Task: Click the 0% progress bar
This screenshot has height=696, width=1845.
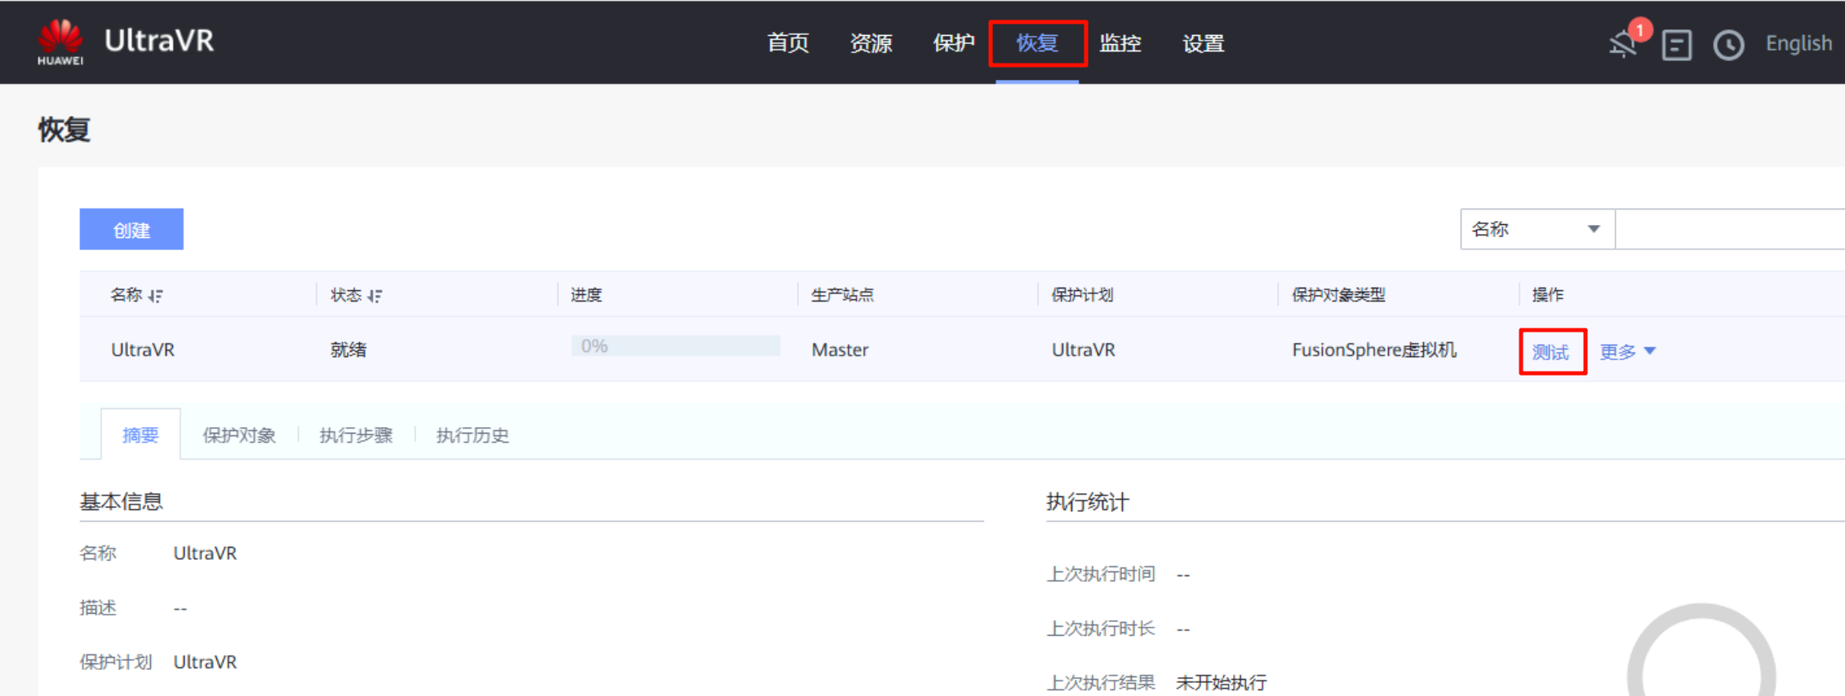Action: (x=675, y=346)
